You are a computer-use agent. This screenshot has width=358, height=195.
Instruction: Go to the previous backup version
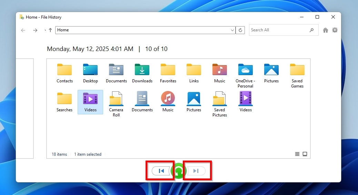[x=161, y=171]
